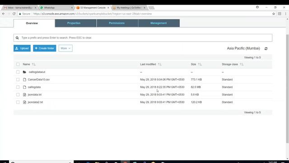Click the jsondata2.txt document icon
Image resolution: width=289 pixels, height=163 pixels.
tap(24, 102)
